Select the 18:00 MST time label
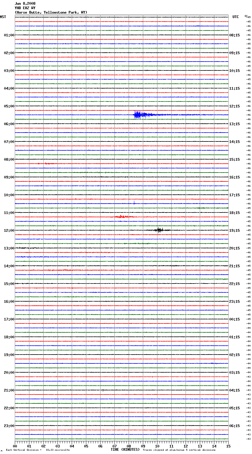 (9, 337)
